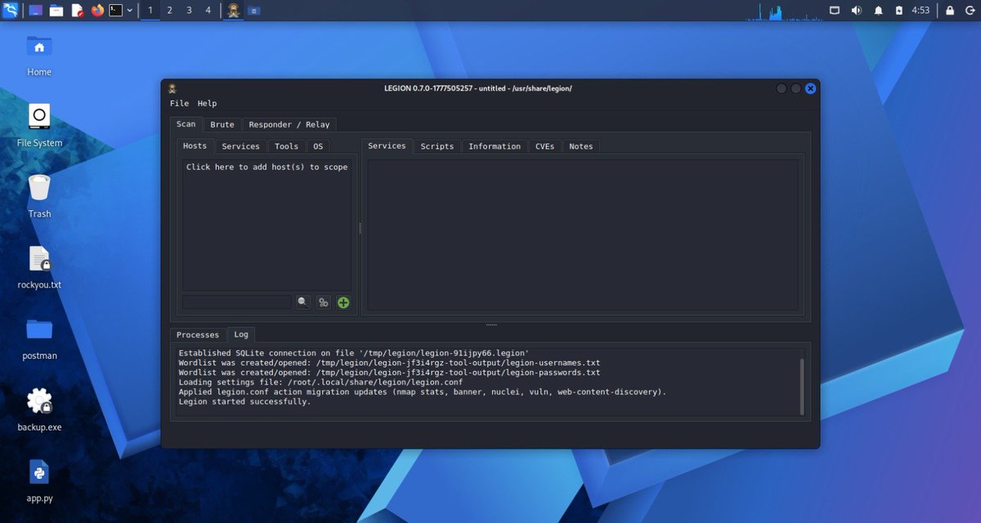The width and height of the screenshot is (981, 523).
Task: Click the search magnifier icon beside filter field
Action: [303, 302]
